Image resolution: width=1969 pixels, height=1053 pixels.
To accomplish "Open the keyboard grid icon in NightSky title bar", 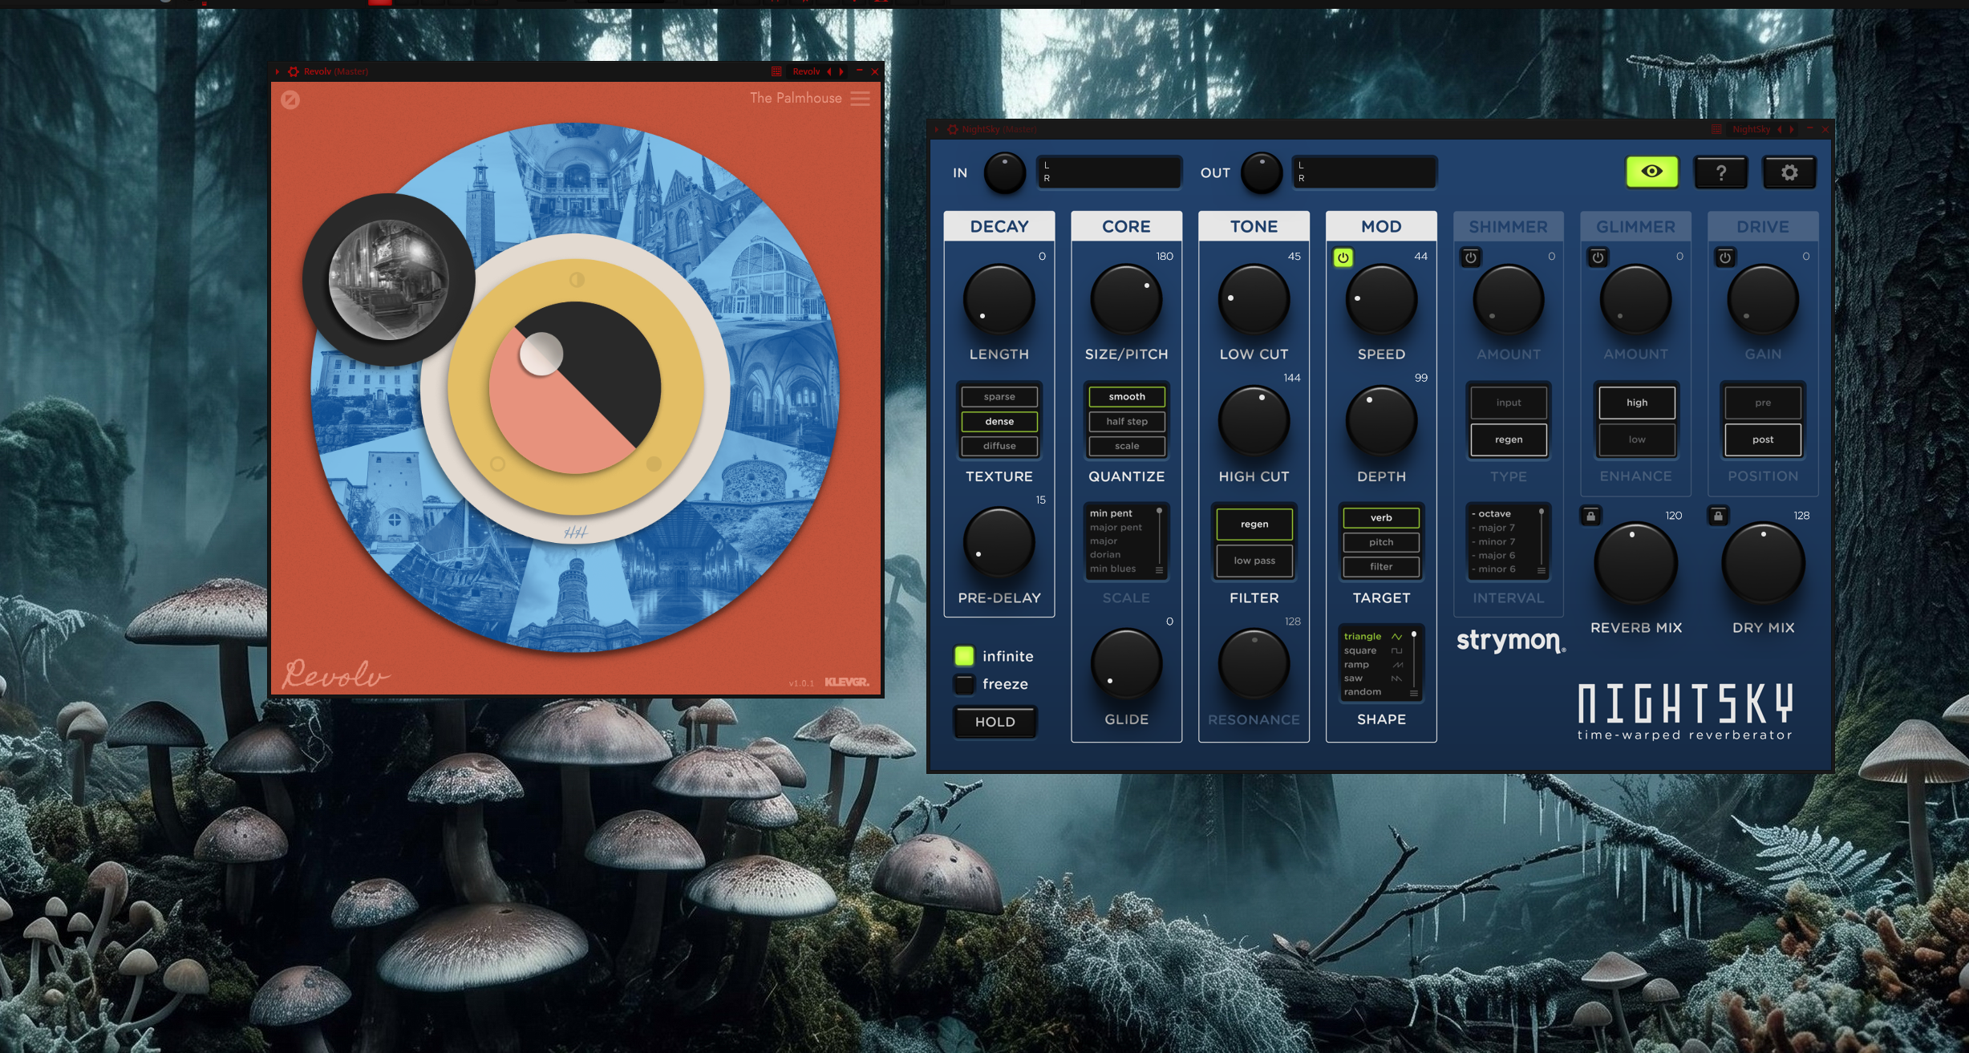I will point(1716,129).
